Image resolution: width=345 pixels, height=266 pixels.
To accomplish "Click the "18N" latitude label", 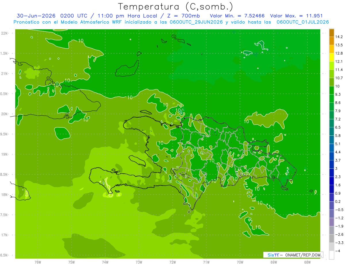I will (5, 195).
